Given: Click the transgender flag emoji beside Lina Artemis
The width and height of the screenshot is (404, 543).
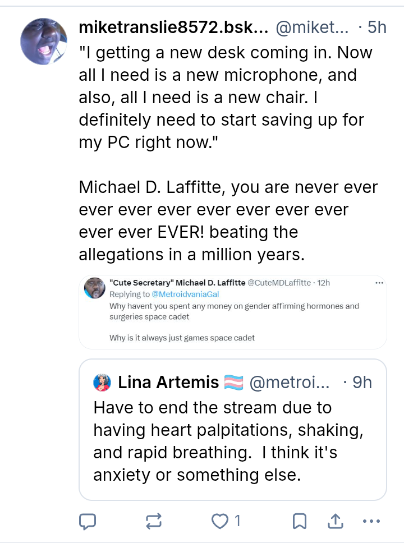Looking at the screenshot, I should [x=233, y=383].
